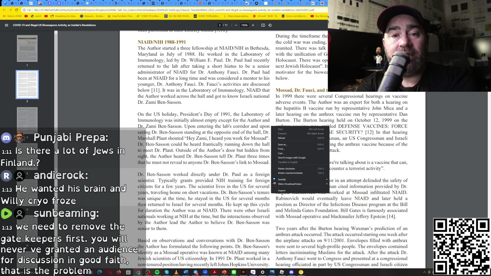
Task: Open Discord from the taskbar
Action: click(292, 272)
